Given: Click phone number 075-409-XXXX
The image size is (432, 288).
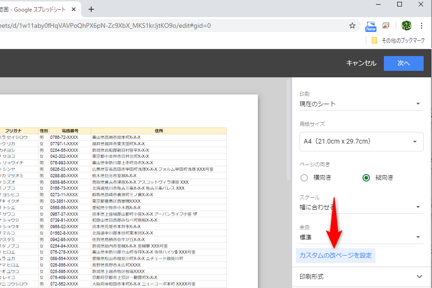Looking at the screenshot, I should [x=64, y=277].
